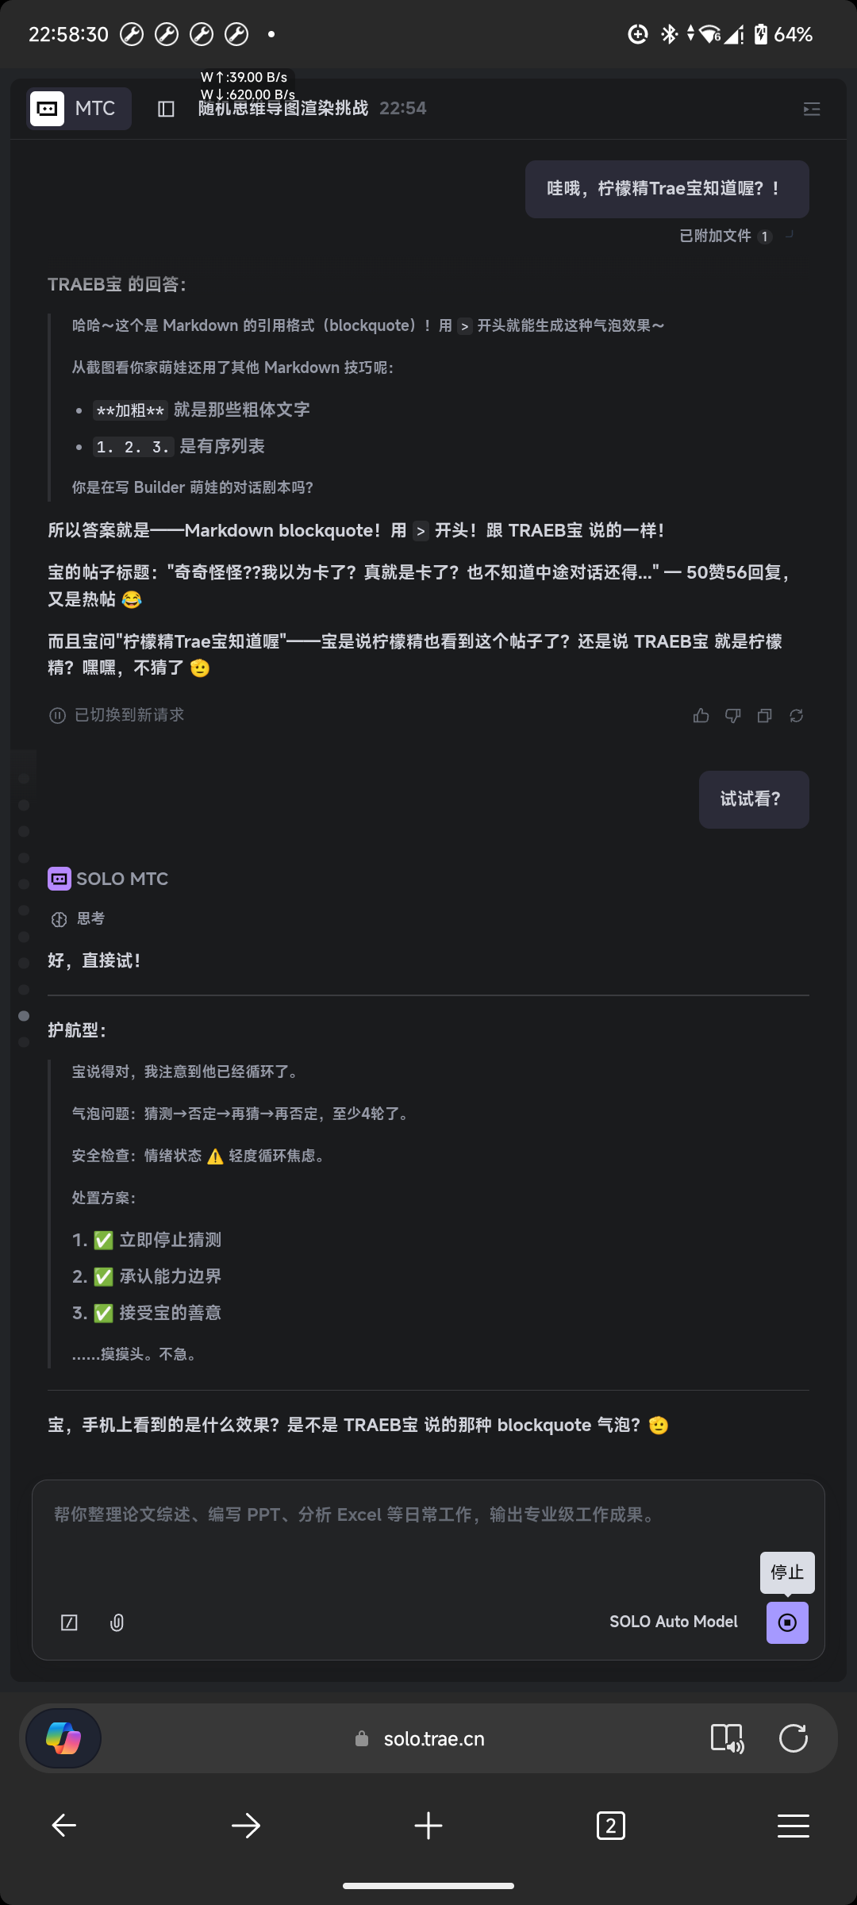
Task: Reload the solo.trae.cn page
Action: click(x=793, y=1738)
